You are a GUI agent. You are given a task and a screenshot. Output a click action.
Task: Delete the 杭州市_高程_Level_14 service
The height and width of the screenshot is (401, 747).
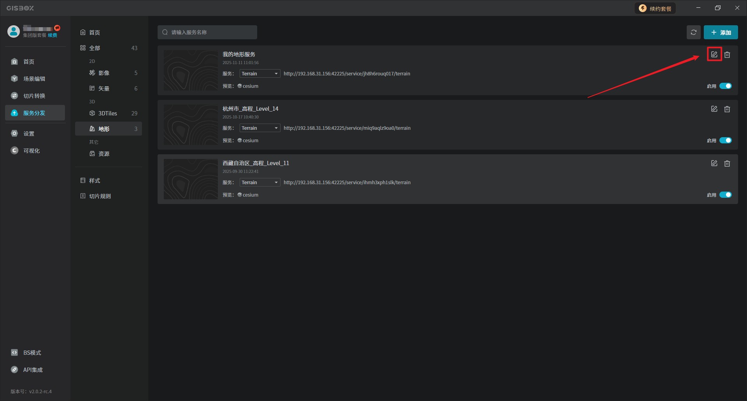click(x=727, y=109)
